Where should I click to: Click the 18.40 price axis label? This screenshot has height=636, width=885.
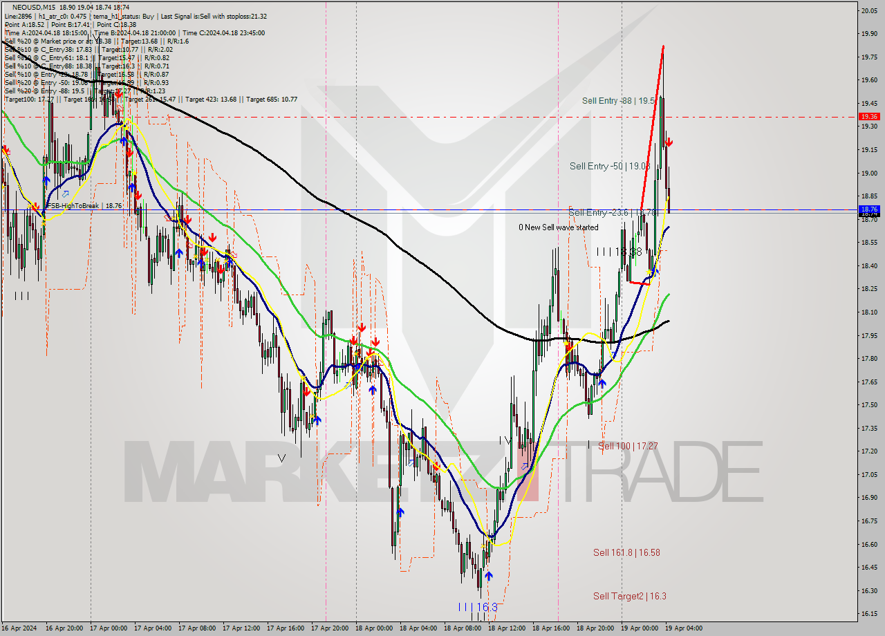[869, 265]
